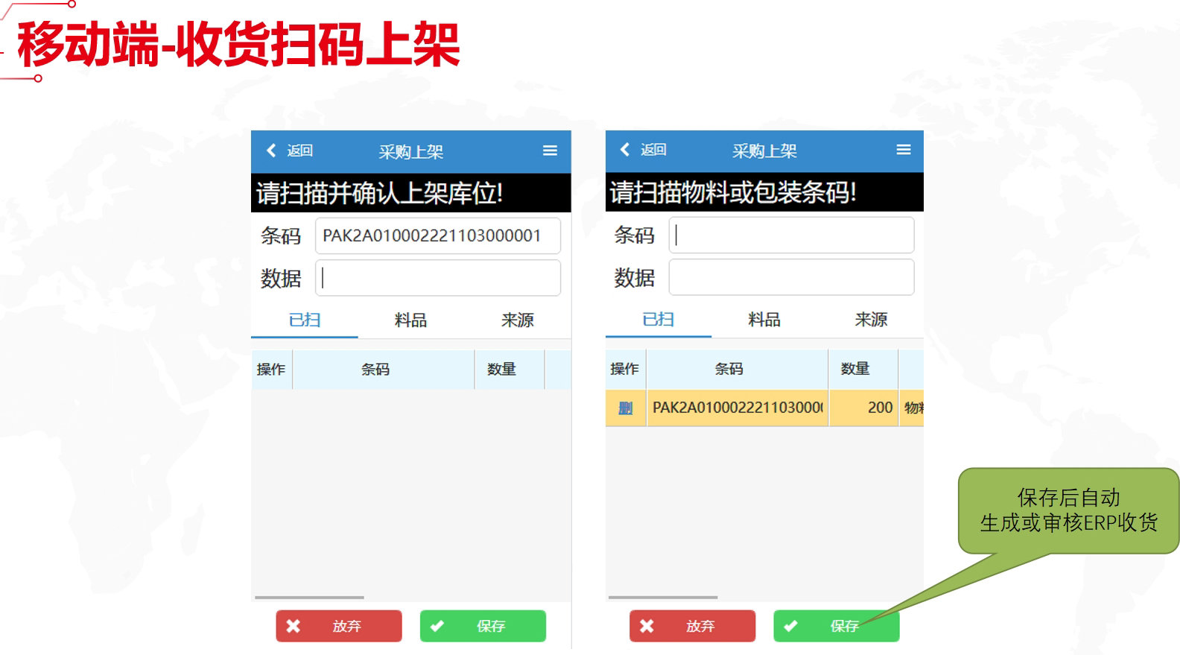Viewport: 1180px width, 655px height.
Task: Click the delete icon in scanned row
Action: click(625, 408)
